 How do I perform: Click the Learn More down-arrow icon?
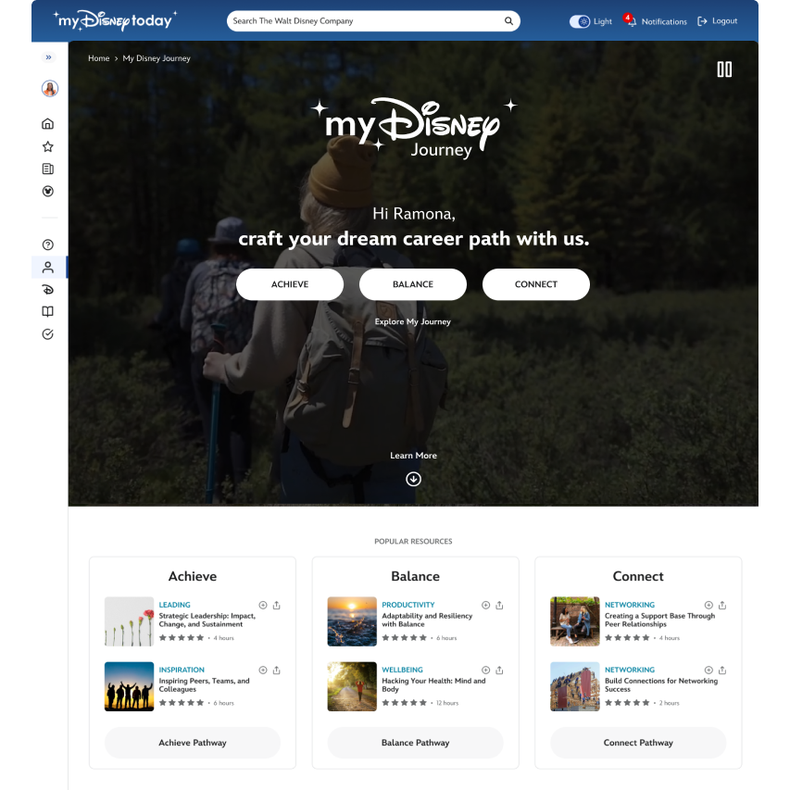[x=414, y=479]
